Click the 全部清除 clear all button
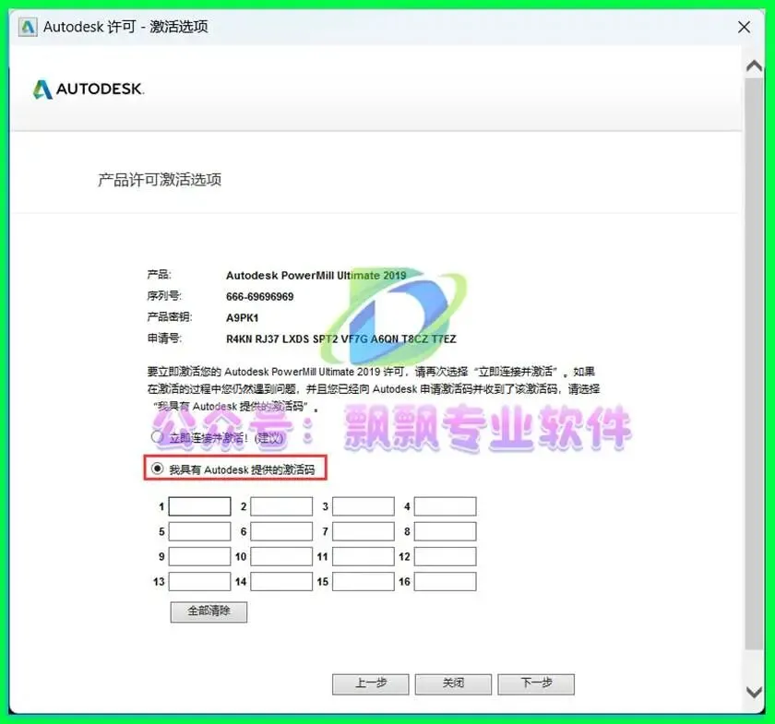Screen dimensions: 775x724 [x=209, y=611]
